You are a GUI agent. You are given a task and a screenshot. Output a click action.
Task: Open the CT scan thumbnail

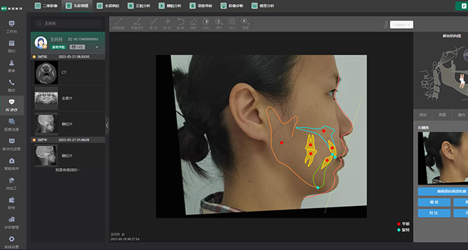46,72
